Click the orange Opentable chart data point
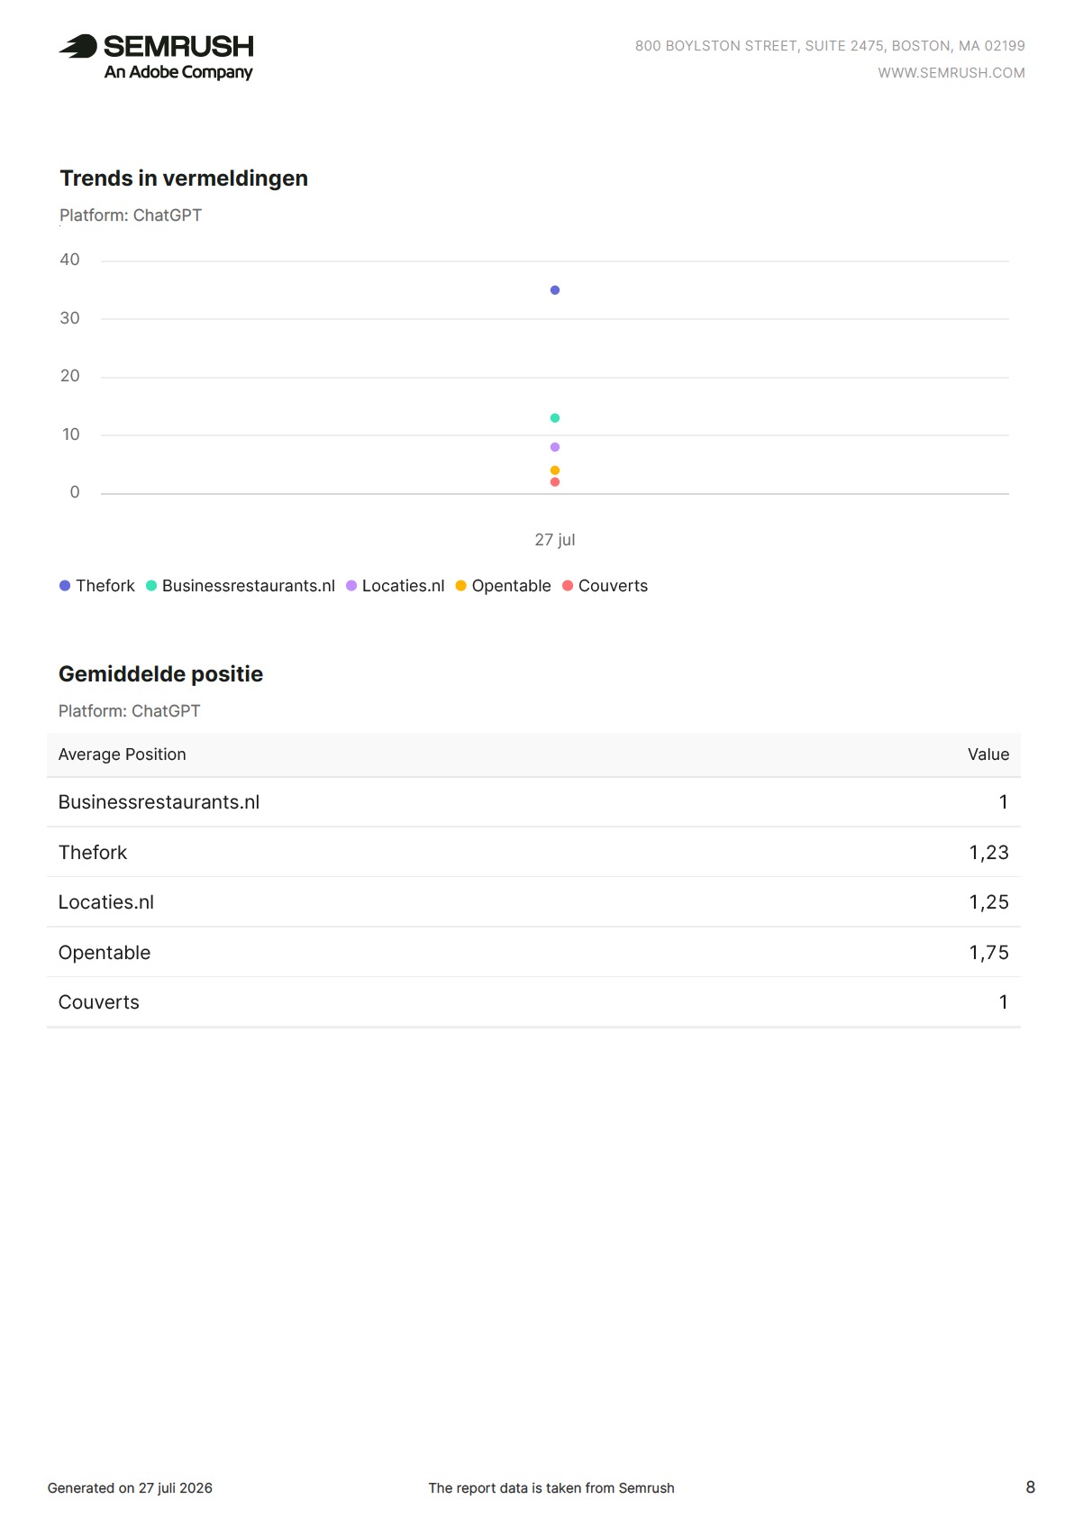 [555, 471]
